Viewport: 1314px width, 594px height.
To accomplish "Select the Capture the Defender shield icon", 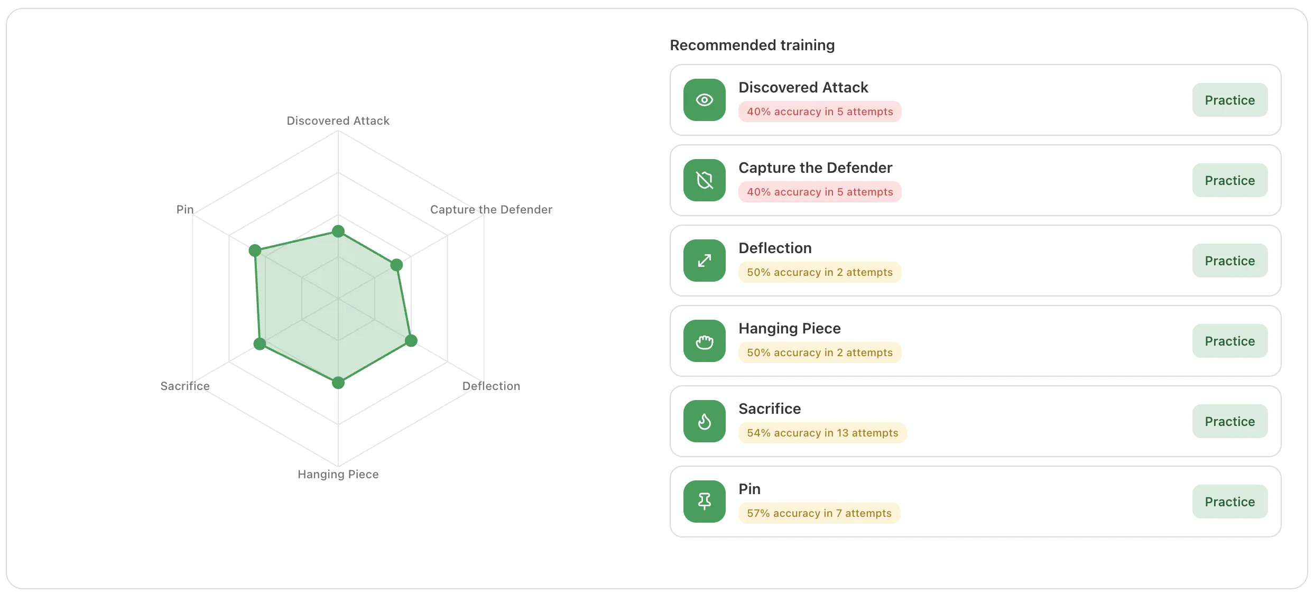I will point(705,180).
